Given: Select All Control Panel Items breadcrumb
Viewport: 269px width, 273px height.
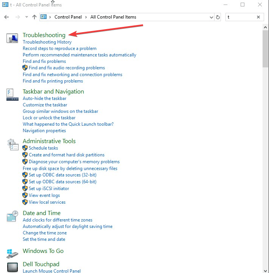Looking at the screenshot, I should pyautogui.click(x=113, y=17).
